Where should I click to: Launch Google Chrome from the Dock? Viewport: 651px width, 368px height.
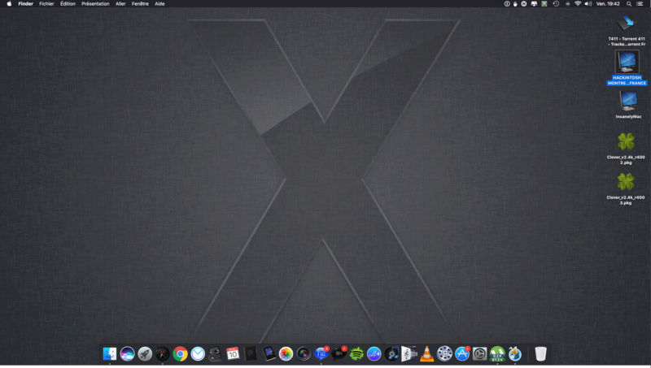180,353
